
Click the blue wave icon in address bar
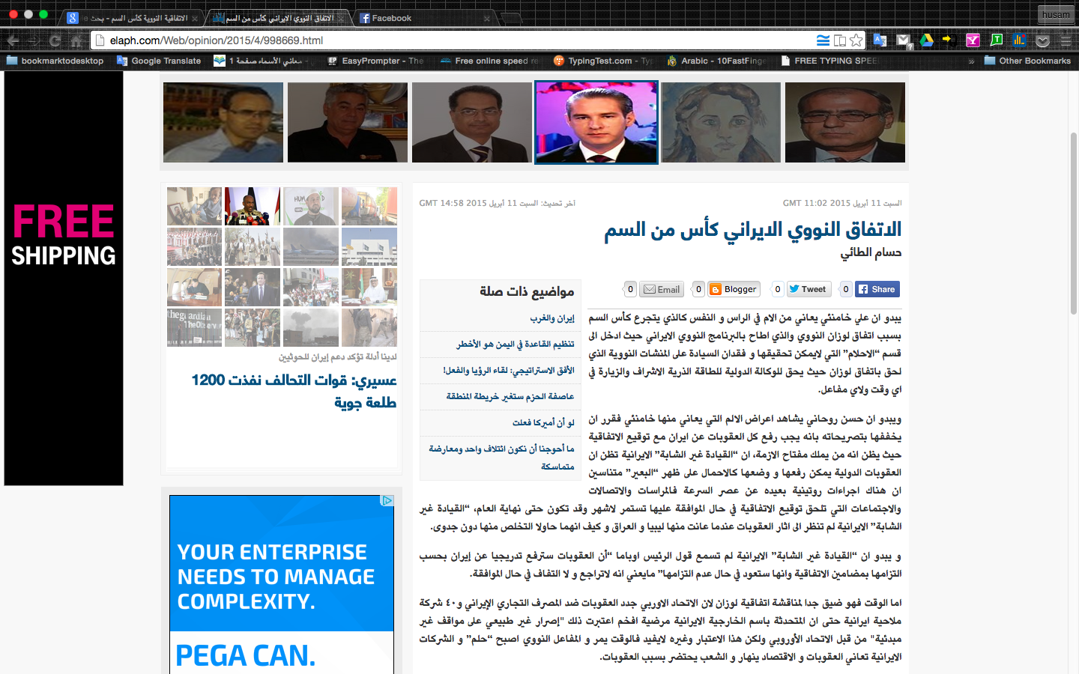coord(823,40)
